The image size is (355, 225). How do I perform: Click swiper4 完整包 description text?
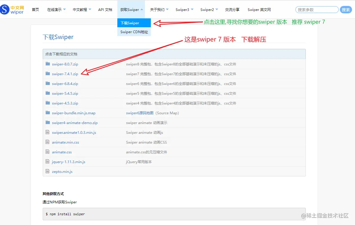click(x=181, y=103)
